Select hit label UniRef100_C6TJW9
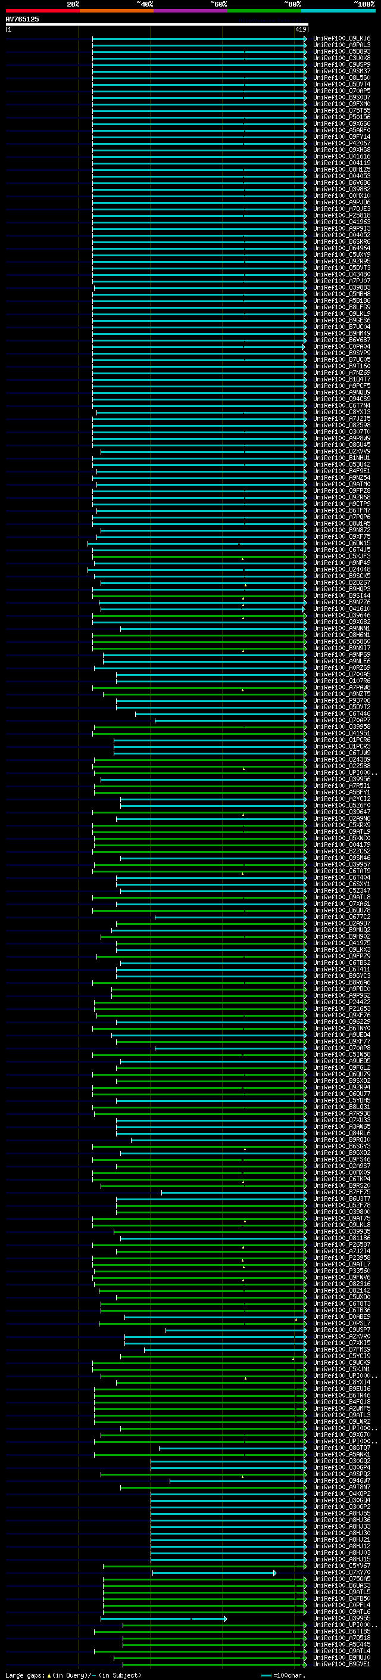Viewport: 381px width, 1680px height. [x=341, y=753]
